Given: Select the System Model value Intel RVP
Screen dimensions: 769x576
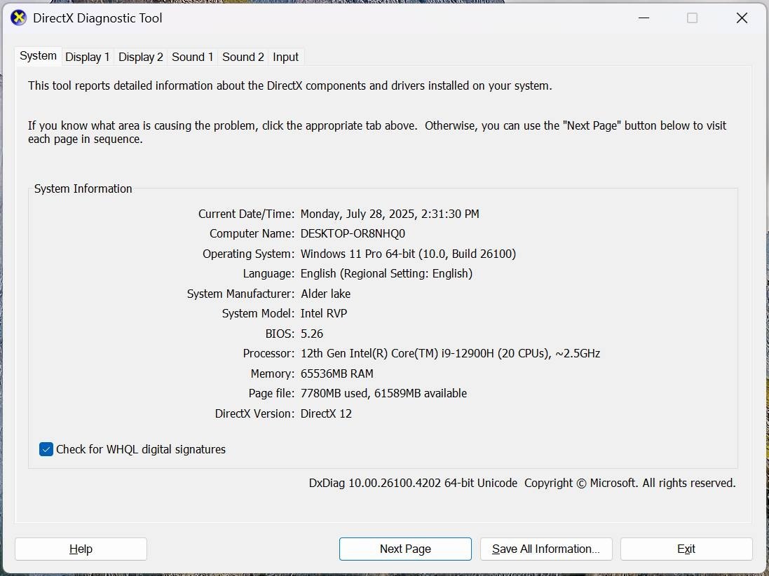Looking at the screenshot, I should pyautogui.click(x=324, y=314).
